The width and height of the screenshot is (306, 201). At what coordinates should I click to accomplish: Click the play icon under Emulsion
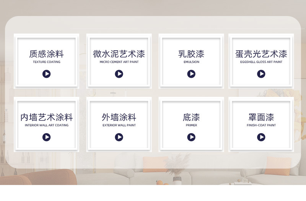tap(191, 74)
